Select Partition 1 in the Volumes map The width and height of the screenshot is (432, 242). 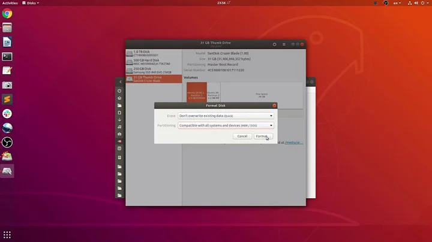(x=197, y=92)
